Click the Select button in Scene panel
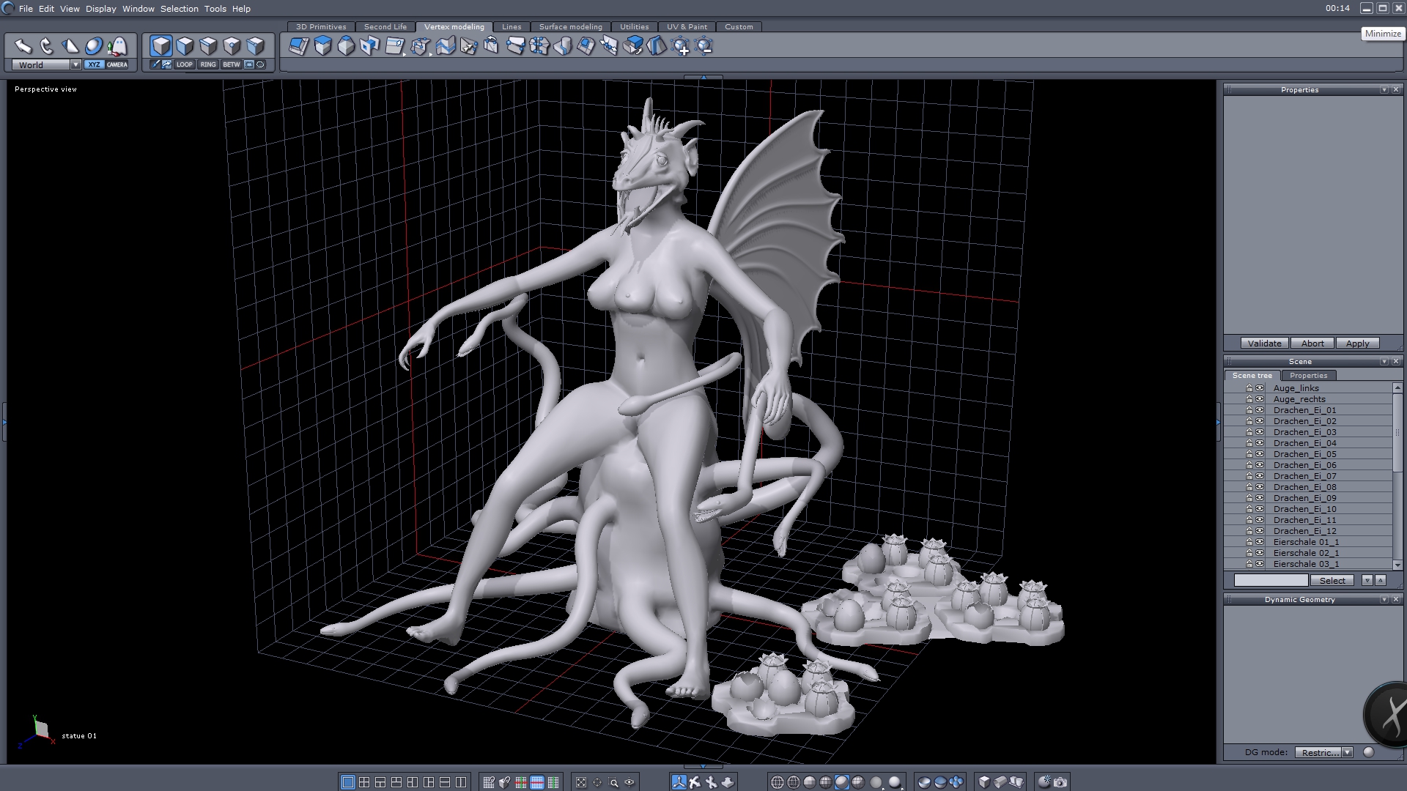Viewport: 1407px width, 791px height. click(1332, 580)
